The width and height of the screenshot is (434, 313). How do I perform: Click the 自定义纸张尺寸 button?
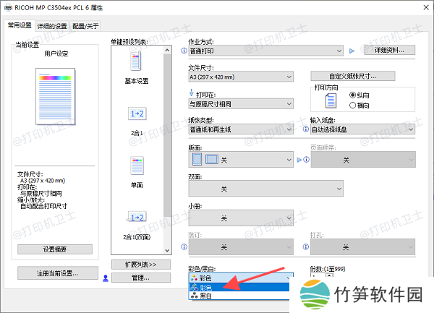point(352,76)
